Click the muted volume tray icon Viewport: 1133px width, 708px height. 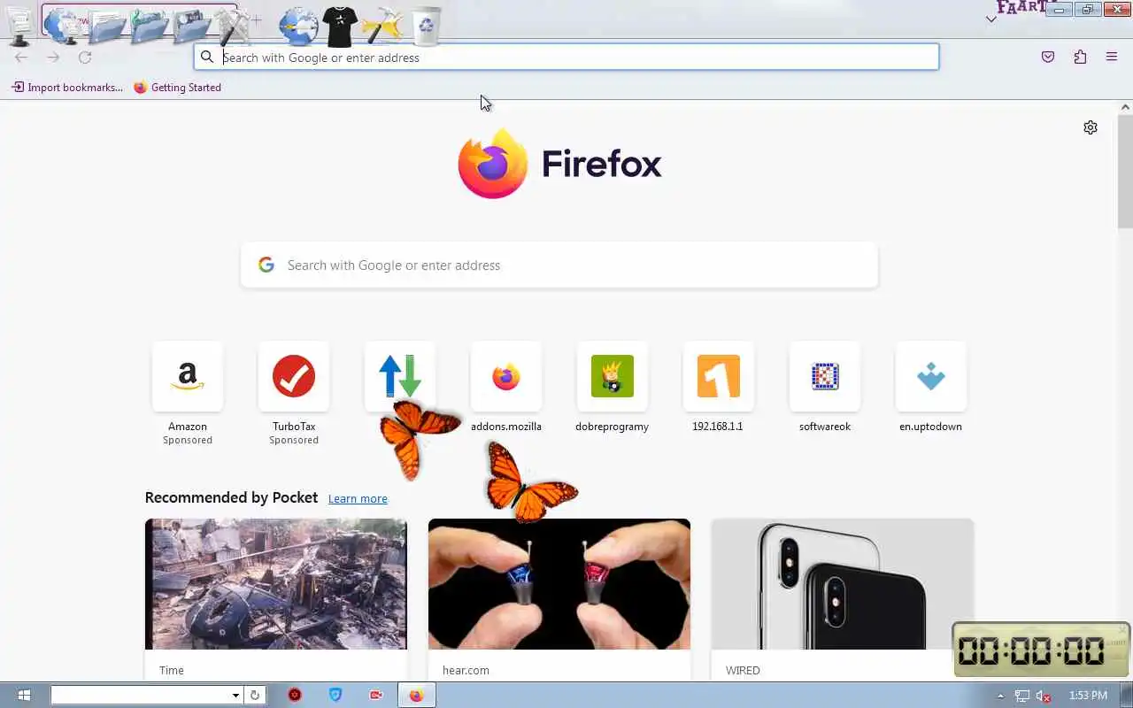1044,696
